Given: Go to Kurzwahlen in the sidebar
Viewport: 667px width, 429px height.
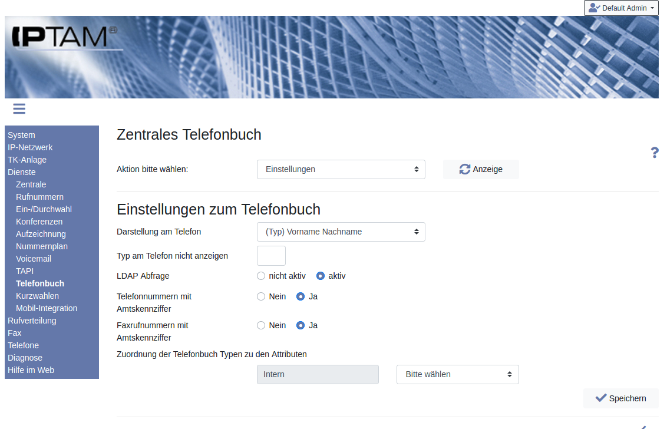Looking at the screenshot, I should pos(37,296).
